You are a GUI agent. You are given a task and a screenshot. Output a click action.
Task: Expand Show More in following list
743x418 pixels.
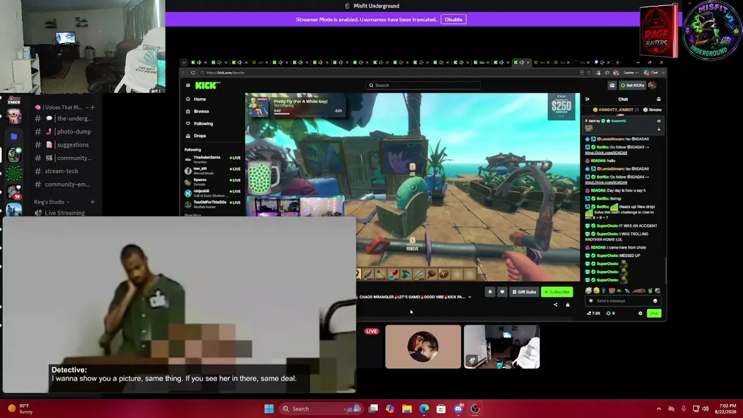pyautogui.click(x=193, y=215)
